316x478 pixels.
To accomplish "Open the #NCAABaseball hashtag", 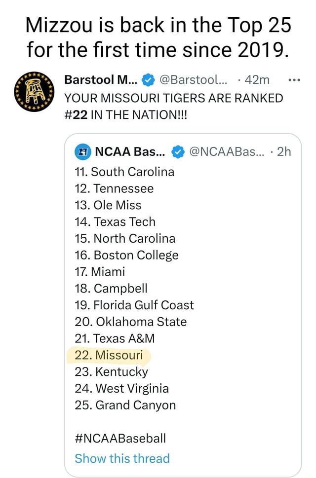I will 120,437.
